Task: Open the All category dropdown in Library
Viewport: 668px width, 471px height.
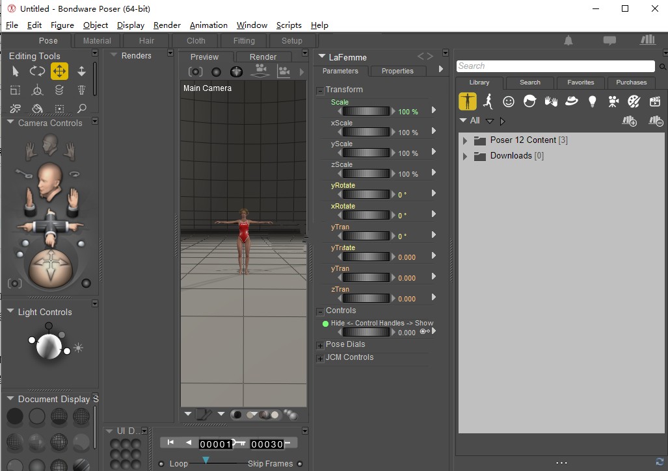Action: 490,121
